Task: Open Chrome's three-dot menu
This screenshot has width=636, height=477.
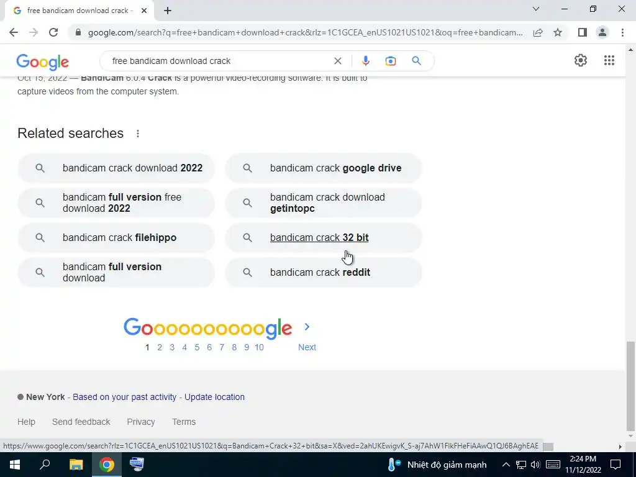Action: coord(622,32)
